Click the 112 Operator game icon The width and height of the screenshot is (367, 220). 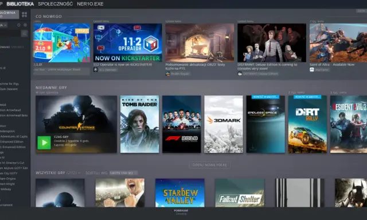click(x=96, y=70)
